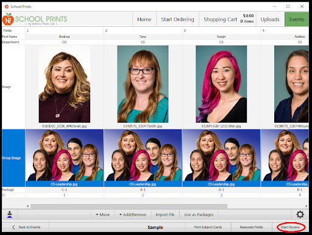Click Andrea's Department cell CS
Image resolution: width=312 pixels, height=235 pixels.
tap(65, 42)
